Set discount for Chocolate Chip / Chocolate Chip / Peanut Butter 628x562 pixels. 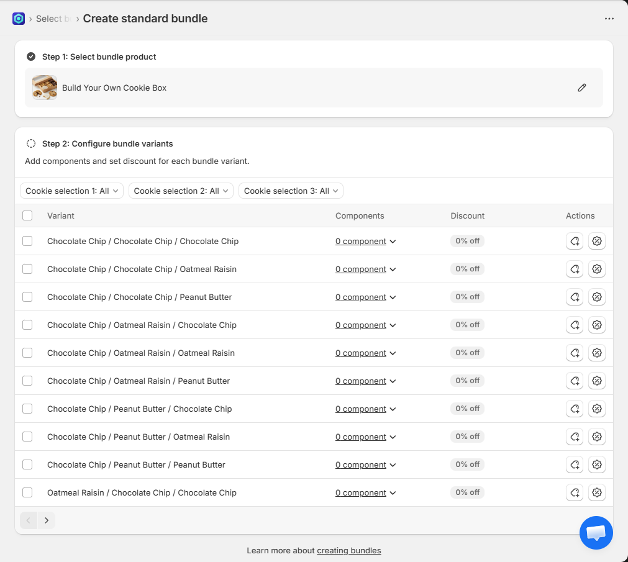596,297
